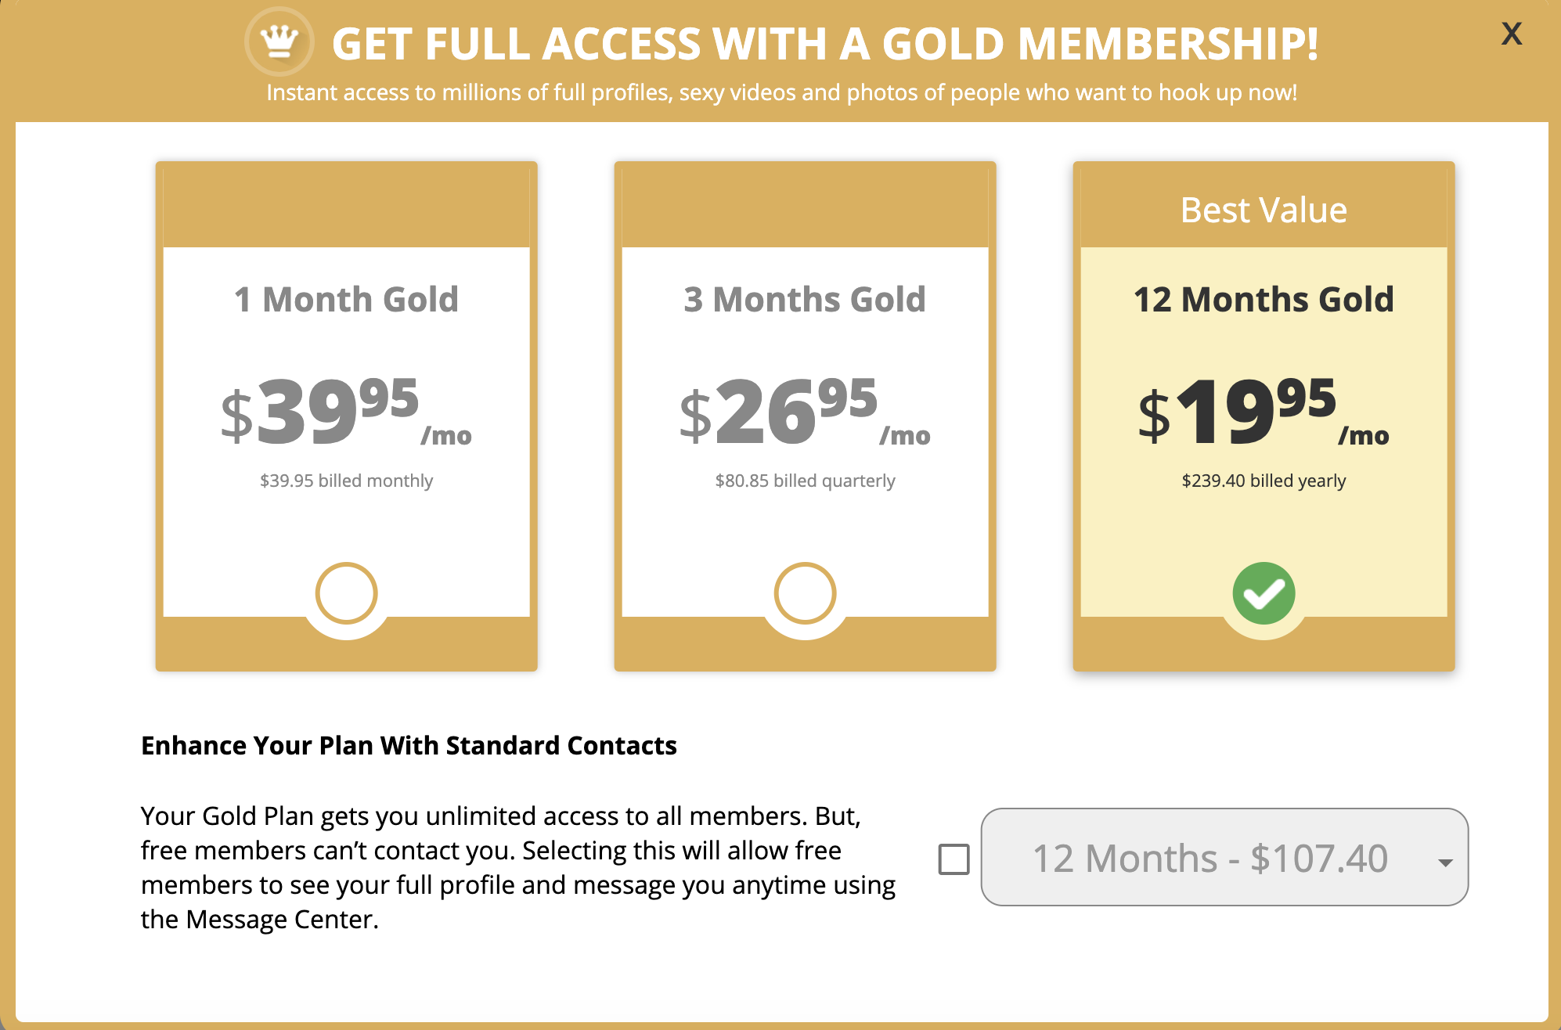Click the dropdown arrow for Standard Contacts duration
1561x1030 pixels.
(x=1445, y=863)
